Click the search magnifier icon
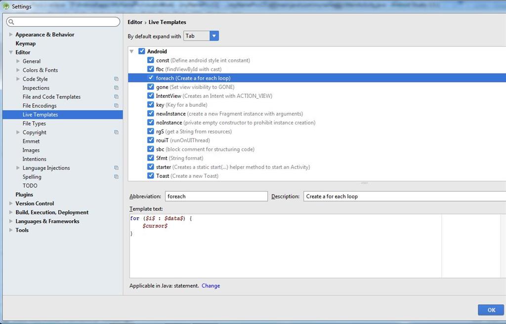Viewport: 506px width, 324px height. pos(11,22)
